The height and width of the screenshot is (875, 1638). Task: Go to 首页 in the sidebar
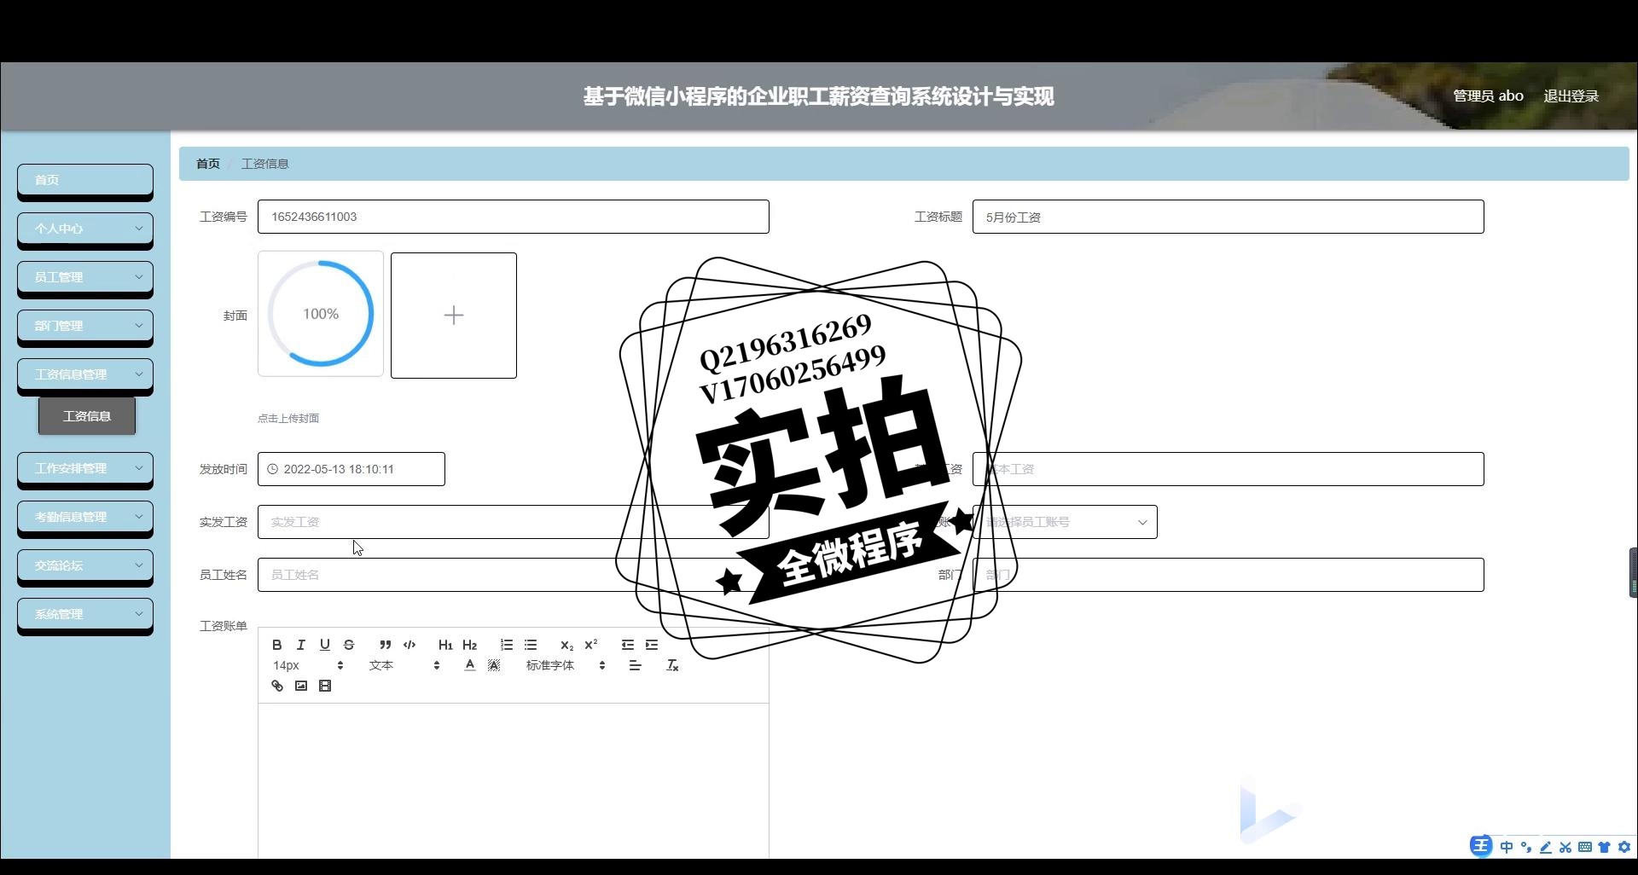(85, 180)
